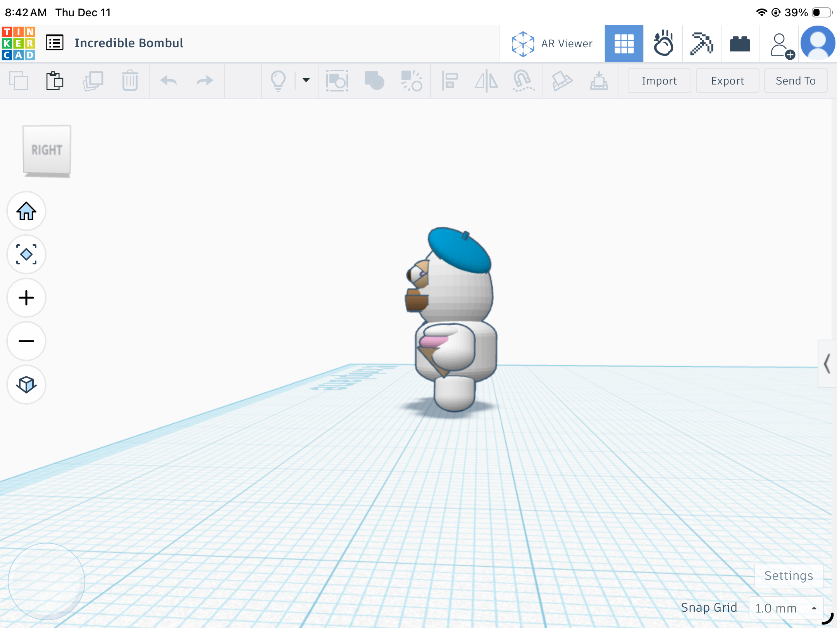
Task: Open workplane Settings
Action: (x=789, y=576)
